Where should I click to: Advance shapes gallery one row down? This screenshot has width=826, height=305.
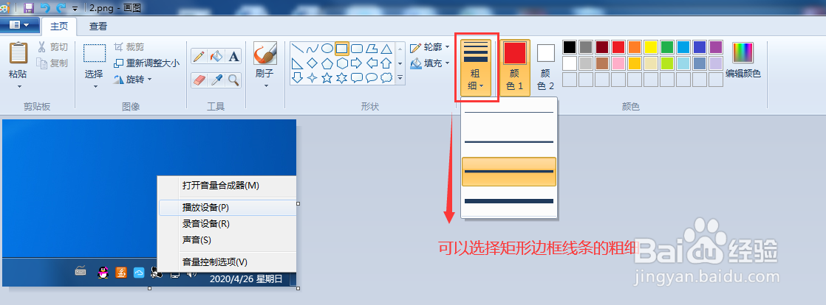[x=400, y=63]
